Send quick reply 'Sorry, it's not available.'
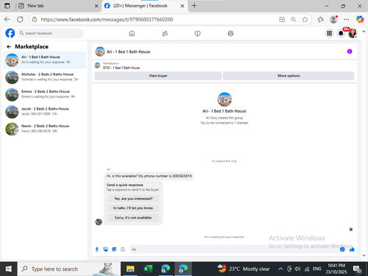The width and height of the screenshot is (368, 276). pos(133,218)
